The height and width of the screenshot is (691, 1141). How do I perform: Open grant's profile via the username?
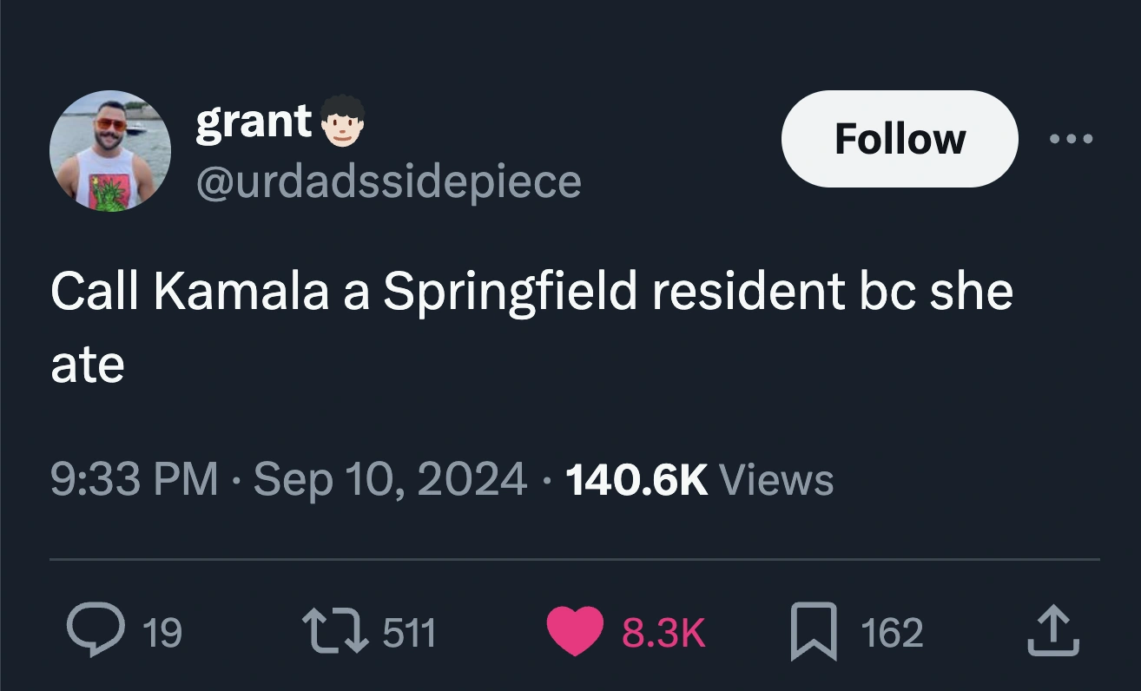click(x=387, y=181)
